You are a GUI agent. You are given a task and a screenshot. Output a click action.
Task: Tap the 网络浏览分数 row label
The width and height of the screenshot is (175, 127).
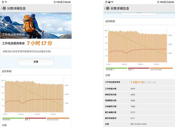(111, 95)
